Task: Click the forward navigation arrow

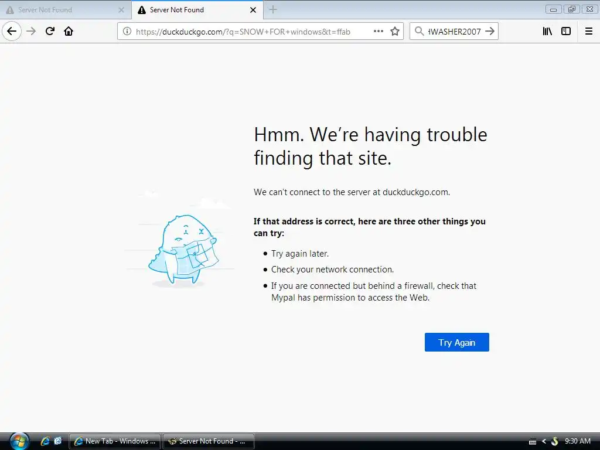Action: (32, 32)
